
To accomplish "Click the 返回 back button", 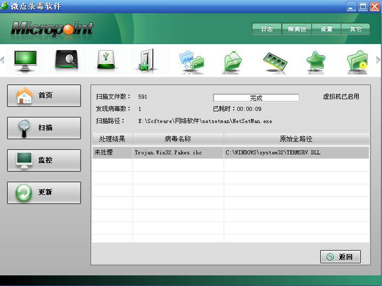I will point(341,257).
